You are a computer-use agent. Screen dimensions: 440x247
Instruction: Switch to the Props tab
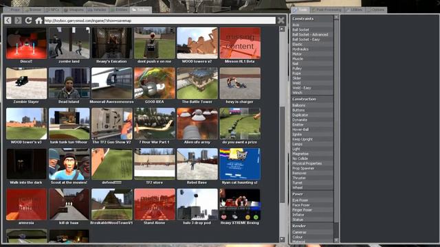click(x=13, y=10)
